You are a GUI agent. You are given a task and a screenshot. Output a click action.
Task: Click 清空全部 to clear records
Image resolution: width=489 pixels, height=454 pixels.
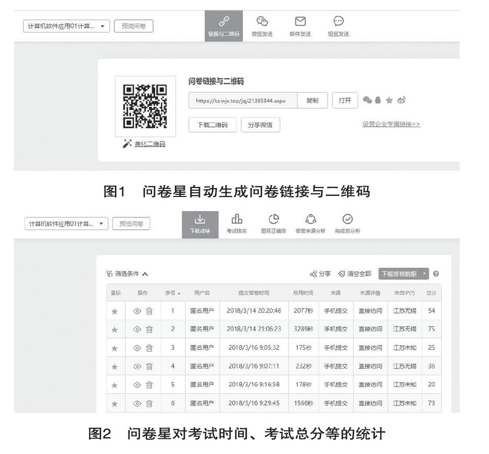[355, 274]
